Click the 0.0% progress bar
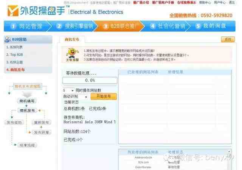The image size is (242, 170). click(90, 80)
